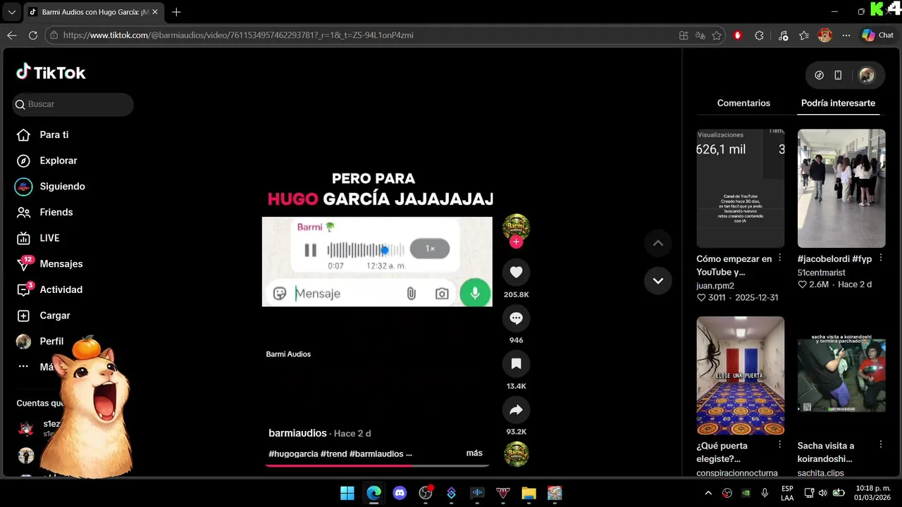The height and width of the screenshot is (507, 902).
Task: Save the video with the bookmark icon
Action: pyautogui.click(x=516, y=364)
